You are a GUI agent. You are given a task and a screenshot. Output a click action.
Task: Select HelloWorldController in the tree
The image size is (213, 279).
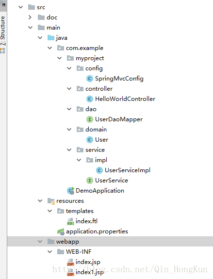[125, 99]
